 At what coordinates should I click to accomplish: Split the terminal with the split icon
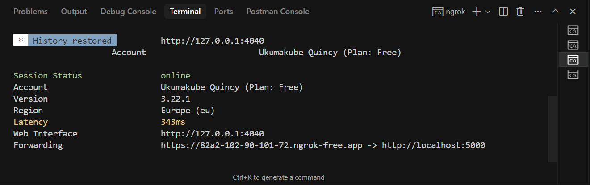pyautogui.click(x=503, y=12)
